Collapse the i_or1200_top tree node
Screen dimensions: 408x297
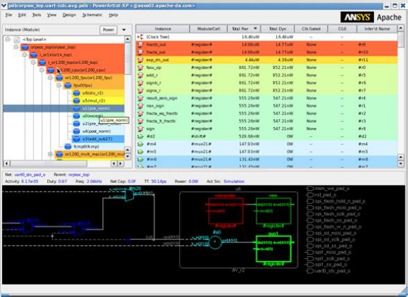(x=33, y=63)
